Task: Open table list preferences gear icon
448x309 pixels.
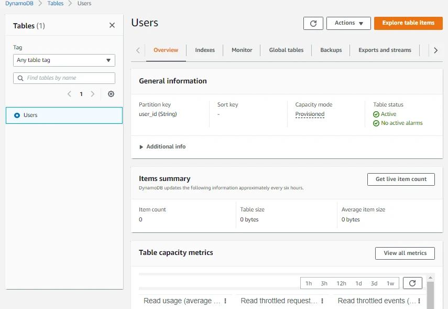Action: coord(111,94)
